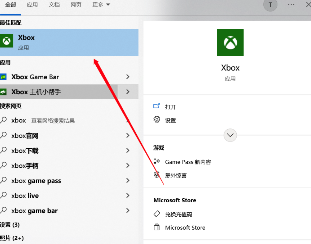Screen dimensions: 311x244
Task: Switch to 全部 tab
Action: 10,5
